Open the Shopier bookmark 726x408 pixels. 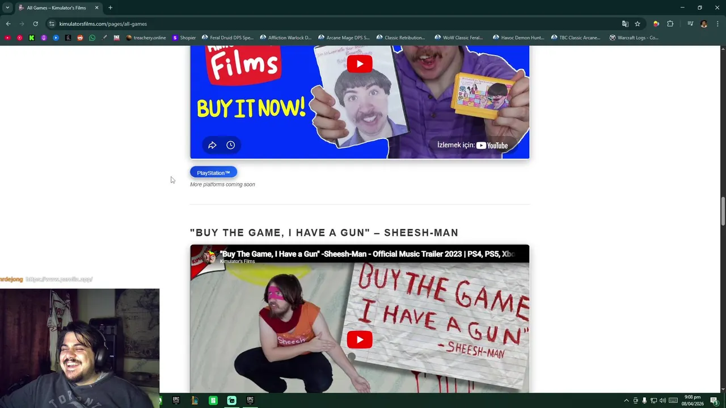(184, 37)
